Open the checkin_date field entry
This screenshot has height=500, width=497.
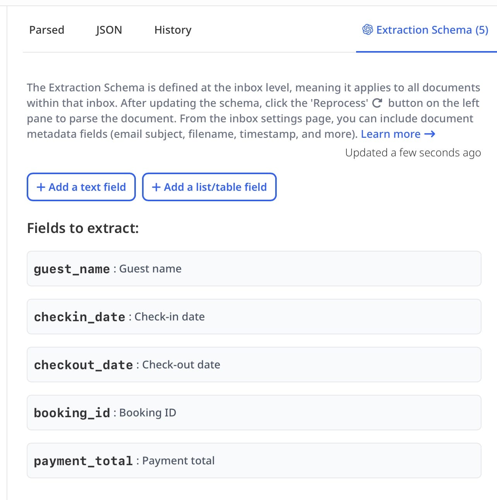(254, 317)
